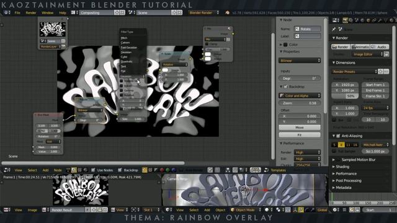Viewport: 397px width, 223px height.
Task: Open the image editor Image menu
Action: 32,210
